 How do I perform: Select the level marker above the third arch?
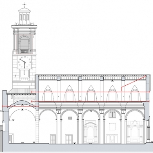click(91, 111)
